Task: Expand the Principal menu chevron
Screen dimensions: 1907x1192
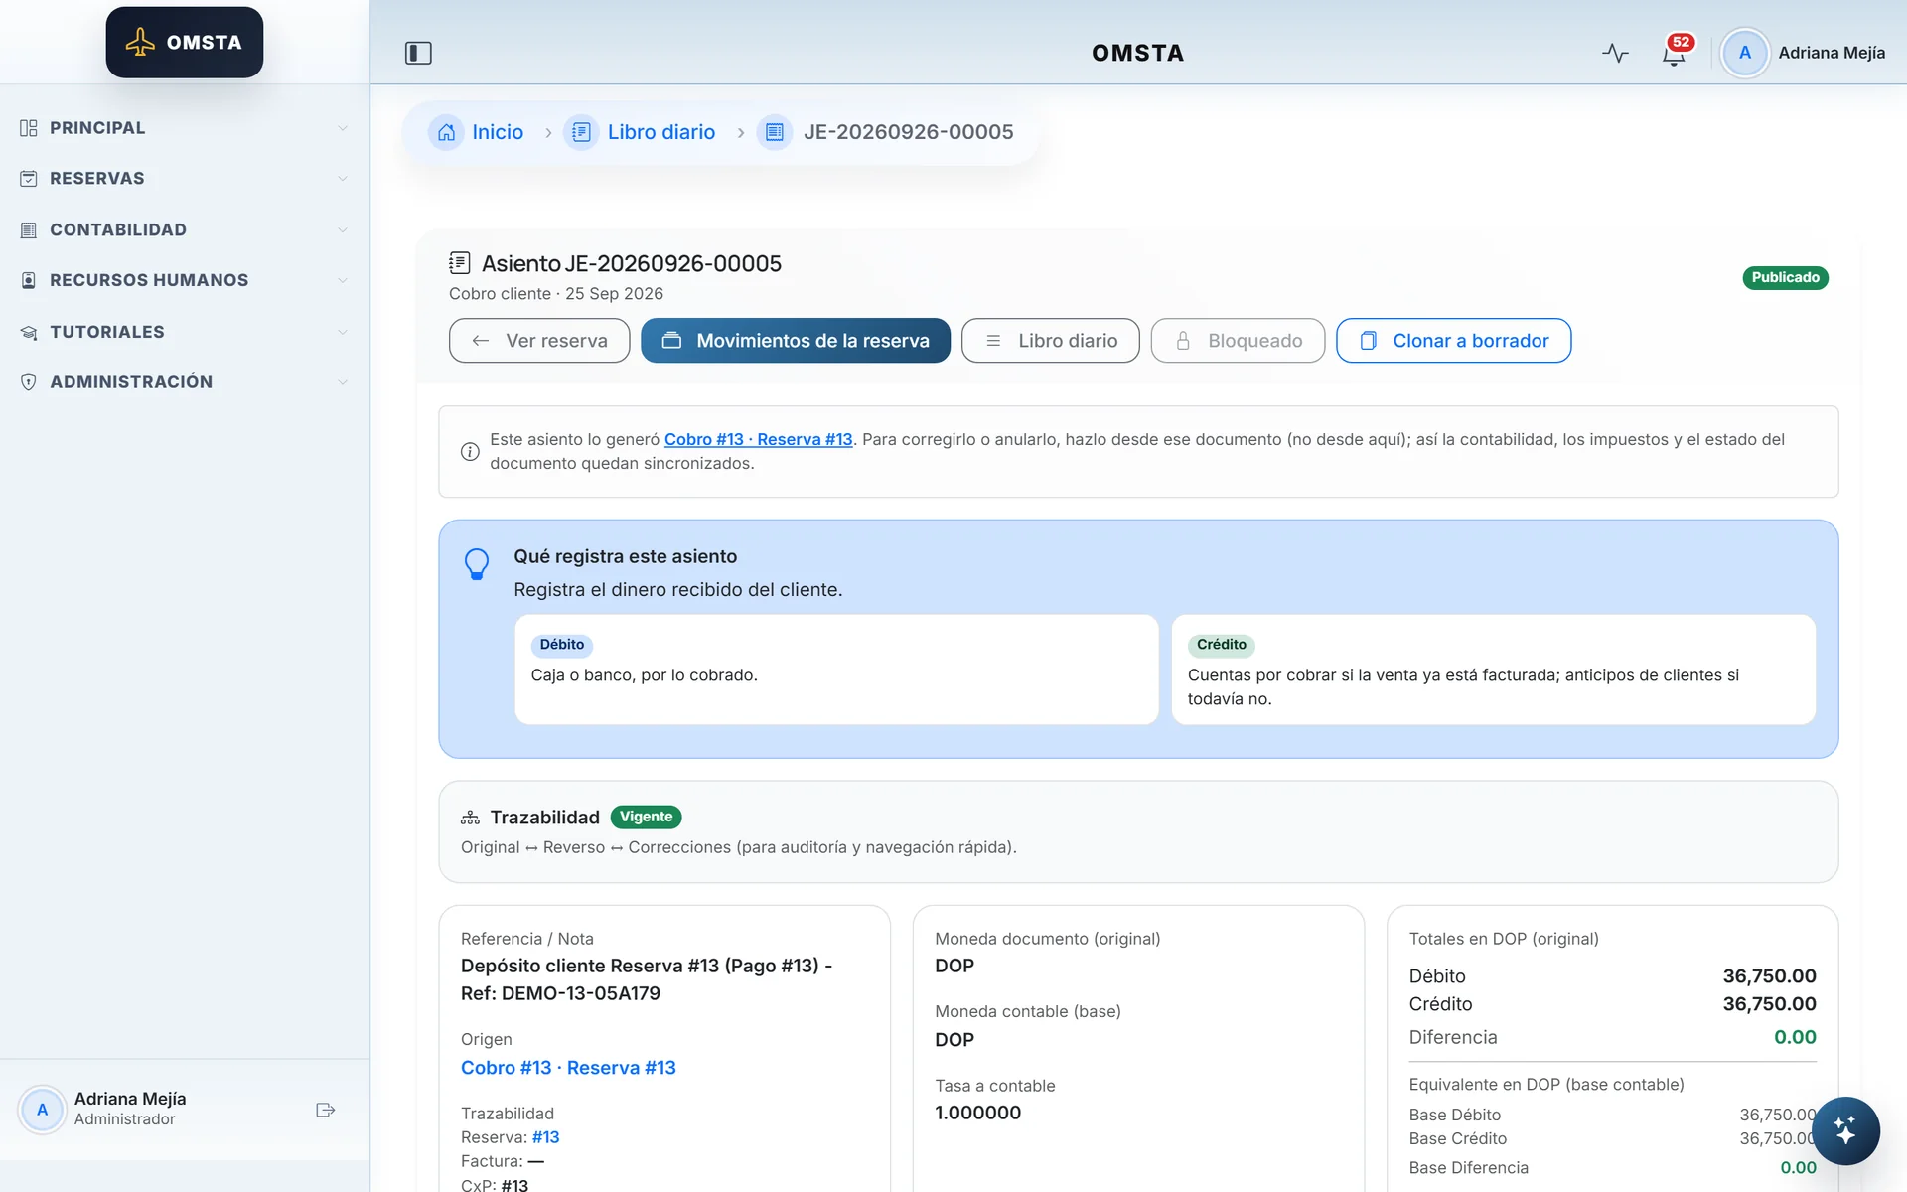Action: [343, 128]
